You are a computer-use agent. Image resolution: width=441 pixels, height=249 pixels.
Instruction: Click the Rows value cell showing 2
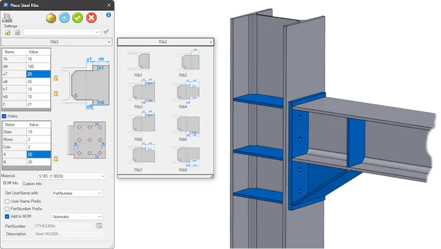point(39,140)
